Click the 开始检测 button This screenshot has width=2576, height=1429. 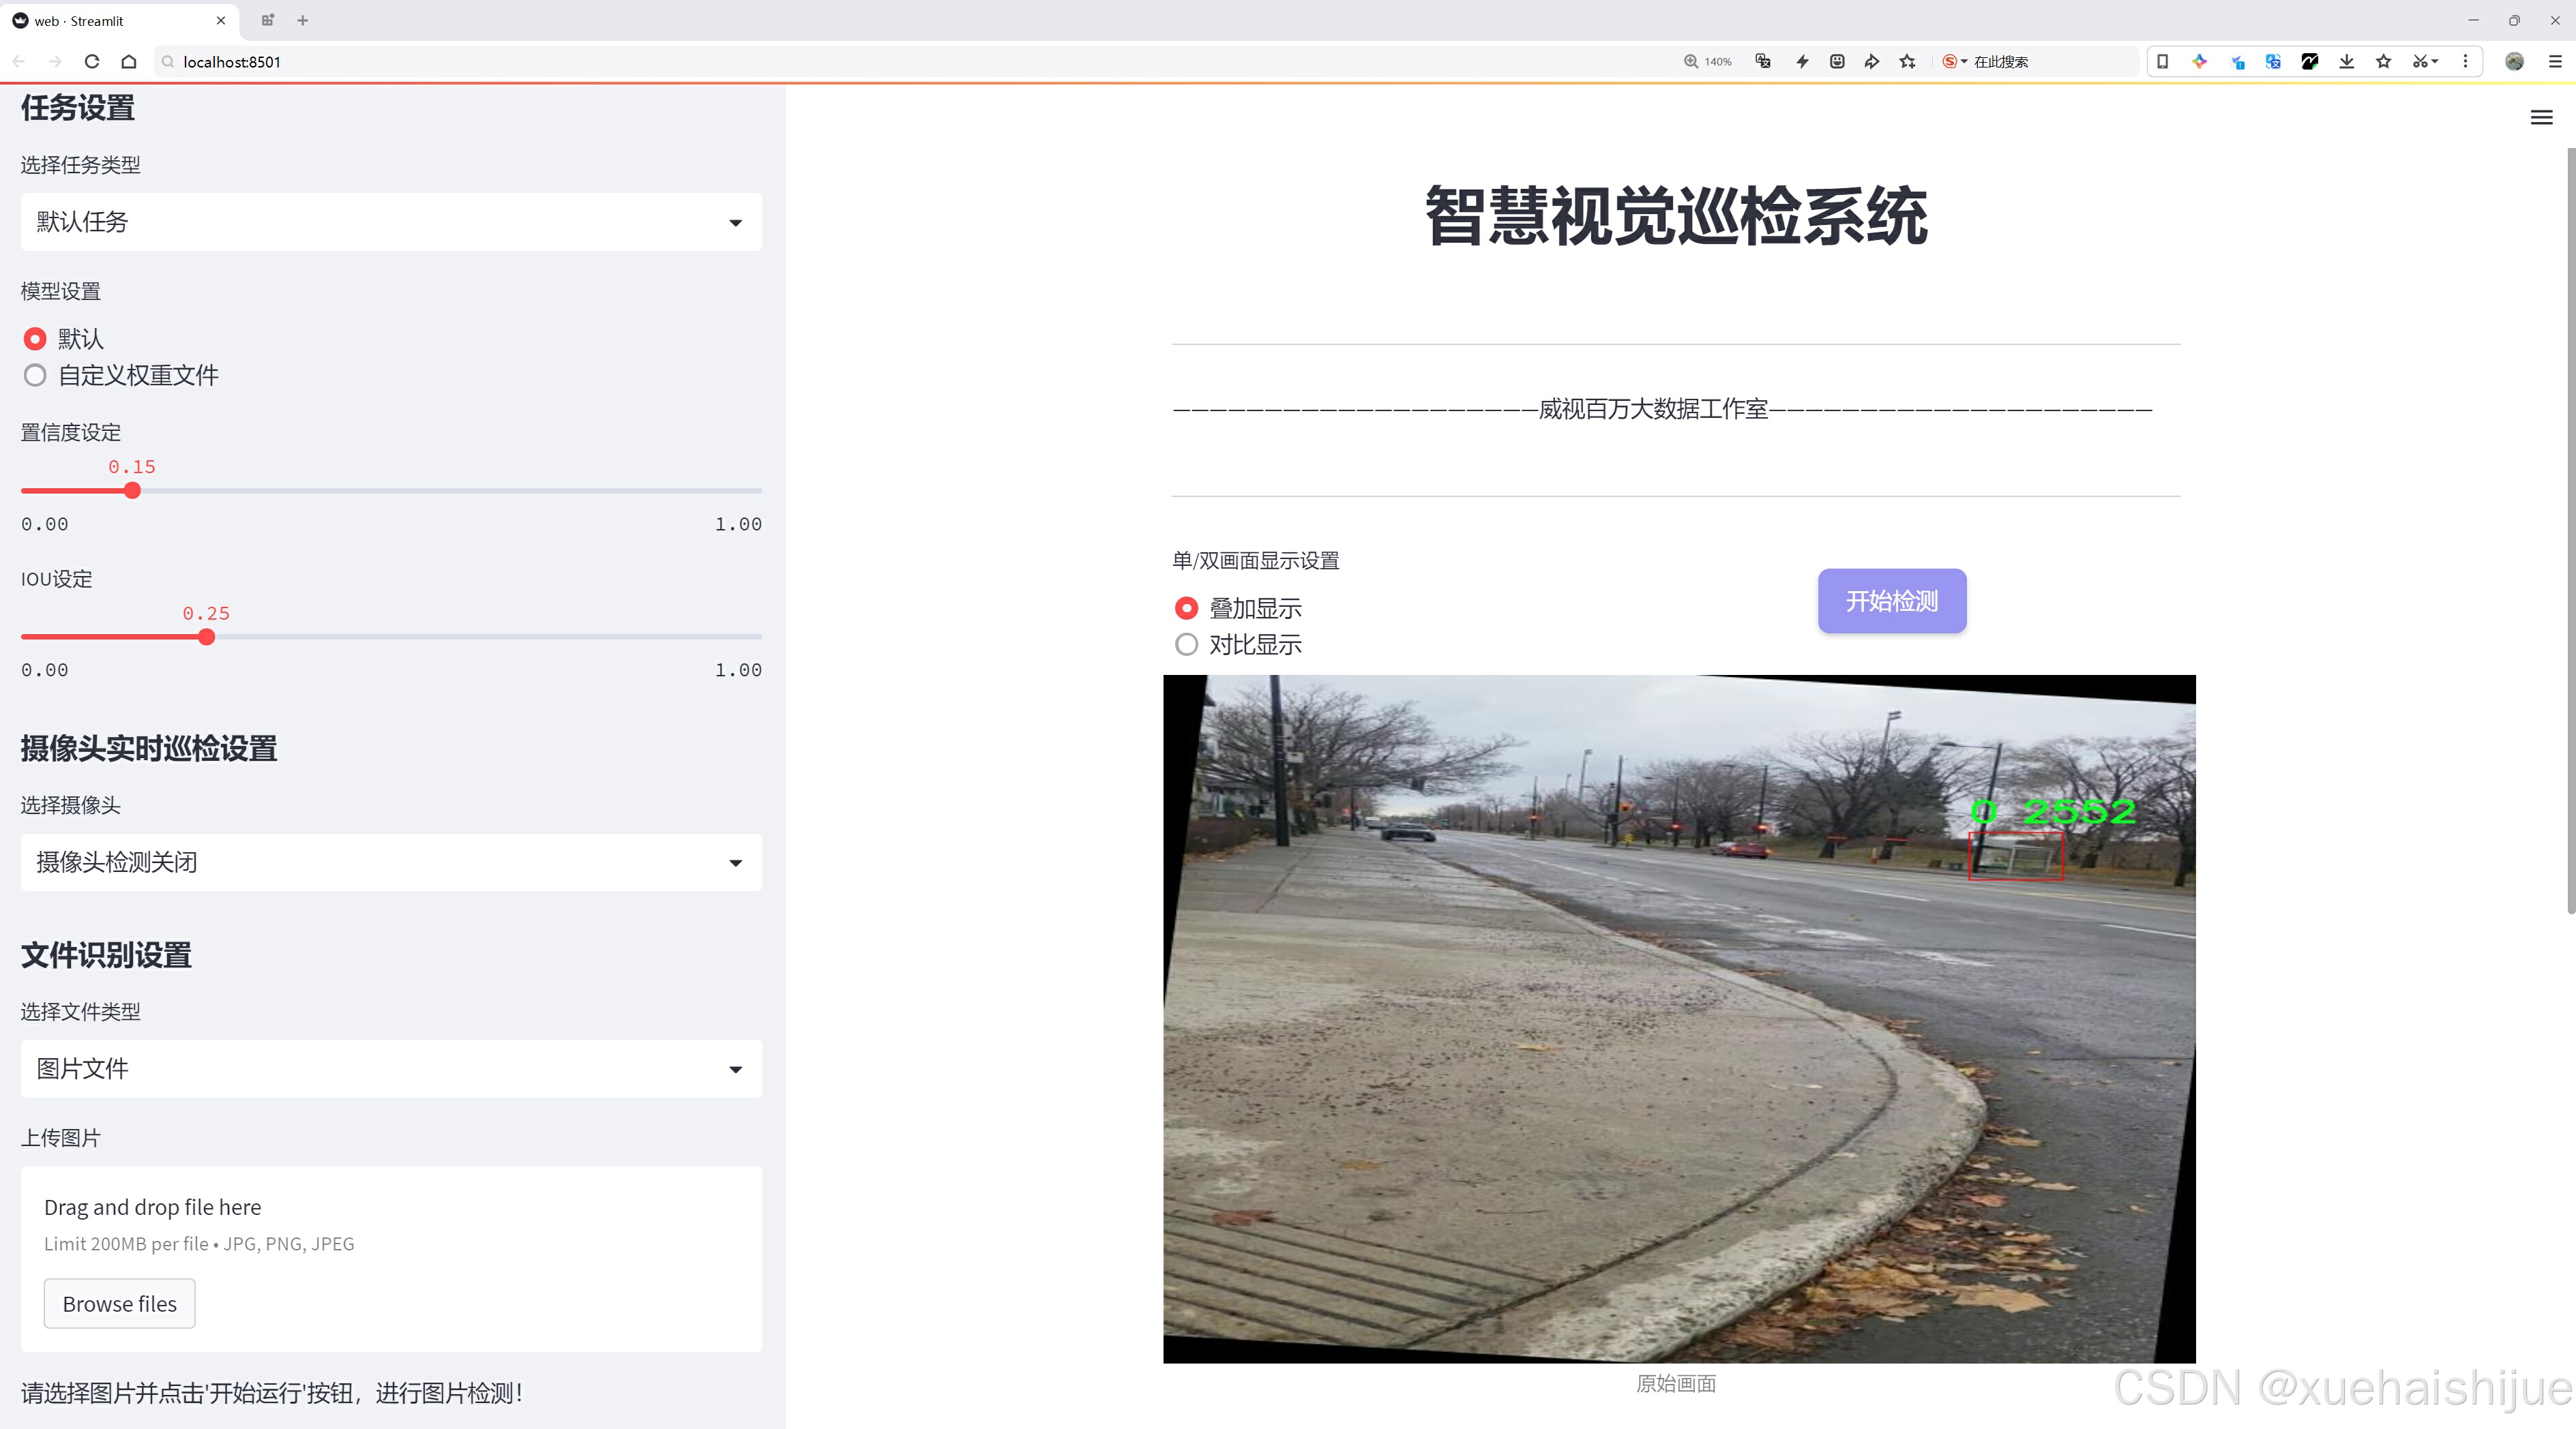point(1891,601)
